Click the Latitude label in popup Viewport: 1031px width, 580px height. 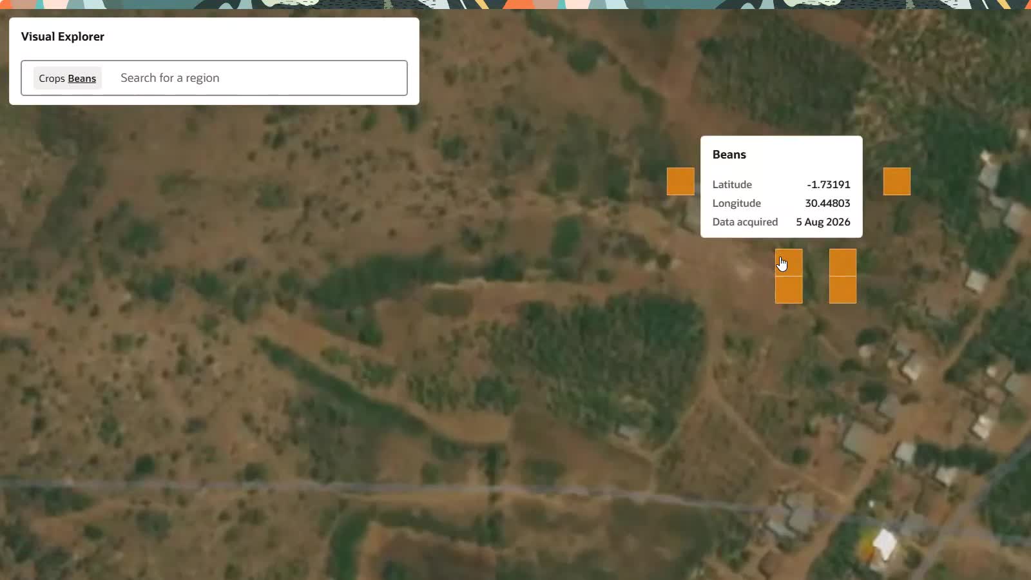pyautogui.click(x=732, y=184)
